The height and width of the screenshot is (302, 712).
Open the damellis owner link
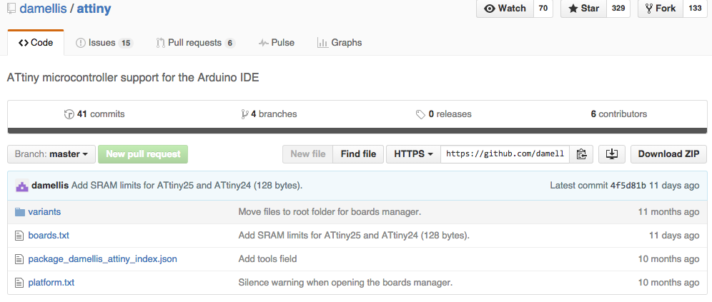(x=43, y=9)
